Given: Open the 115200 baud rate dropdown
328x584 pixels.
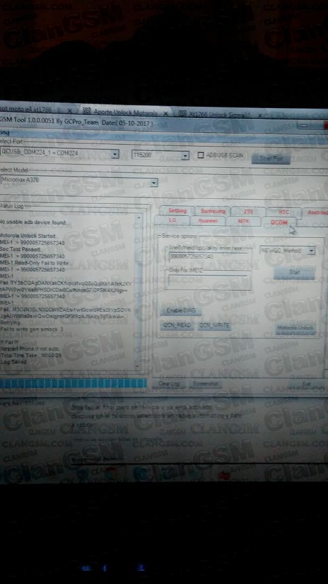Looking at the screenshot, I should point(185,156).
